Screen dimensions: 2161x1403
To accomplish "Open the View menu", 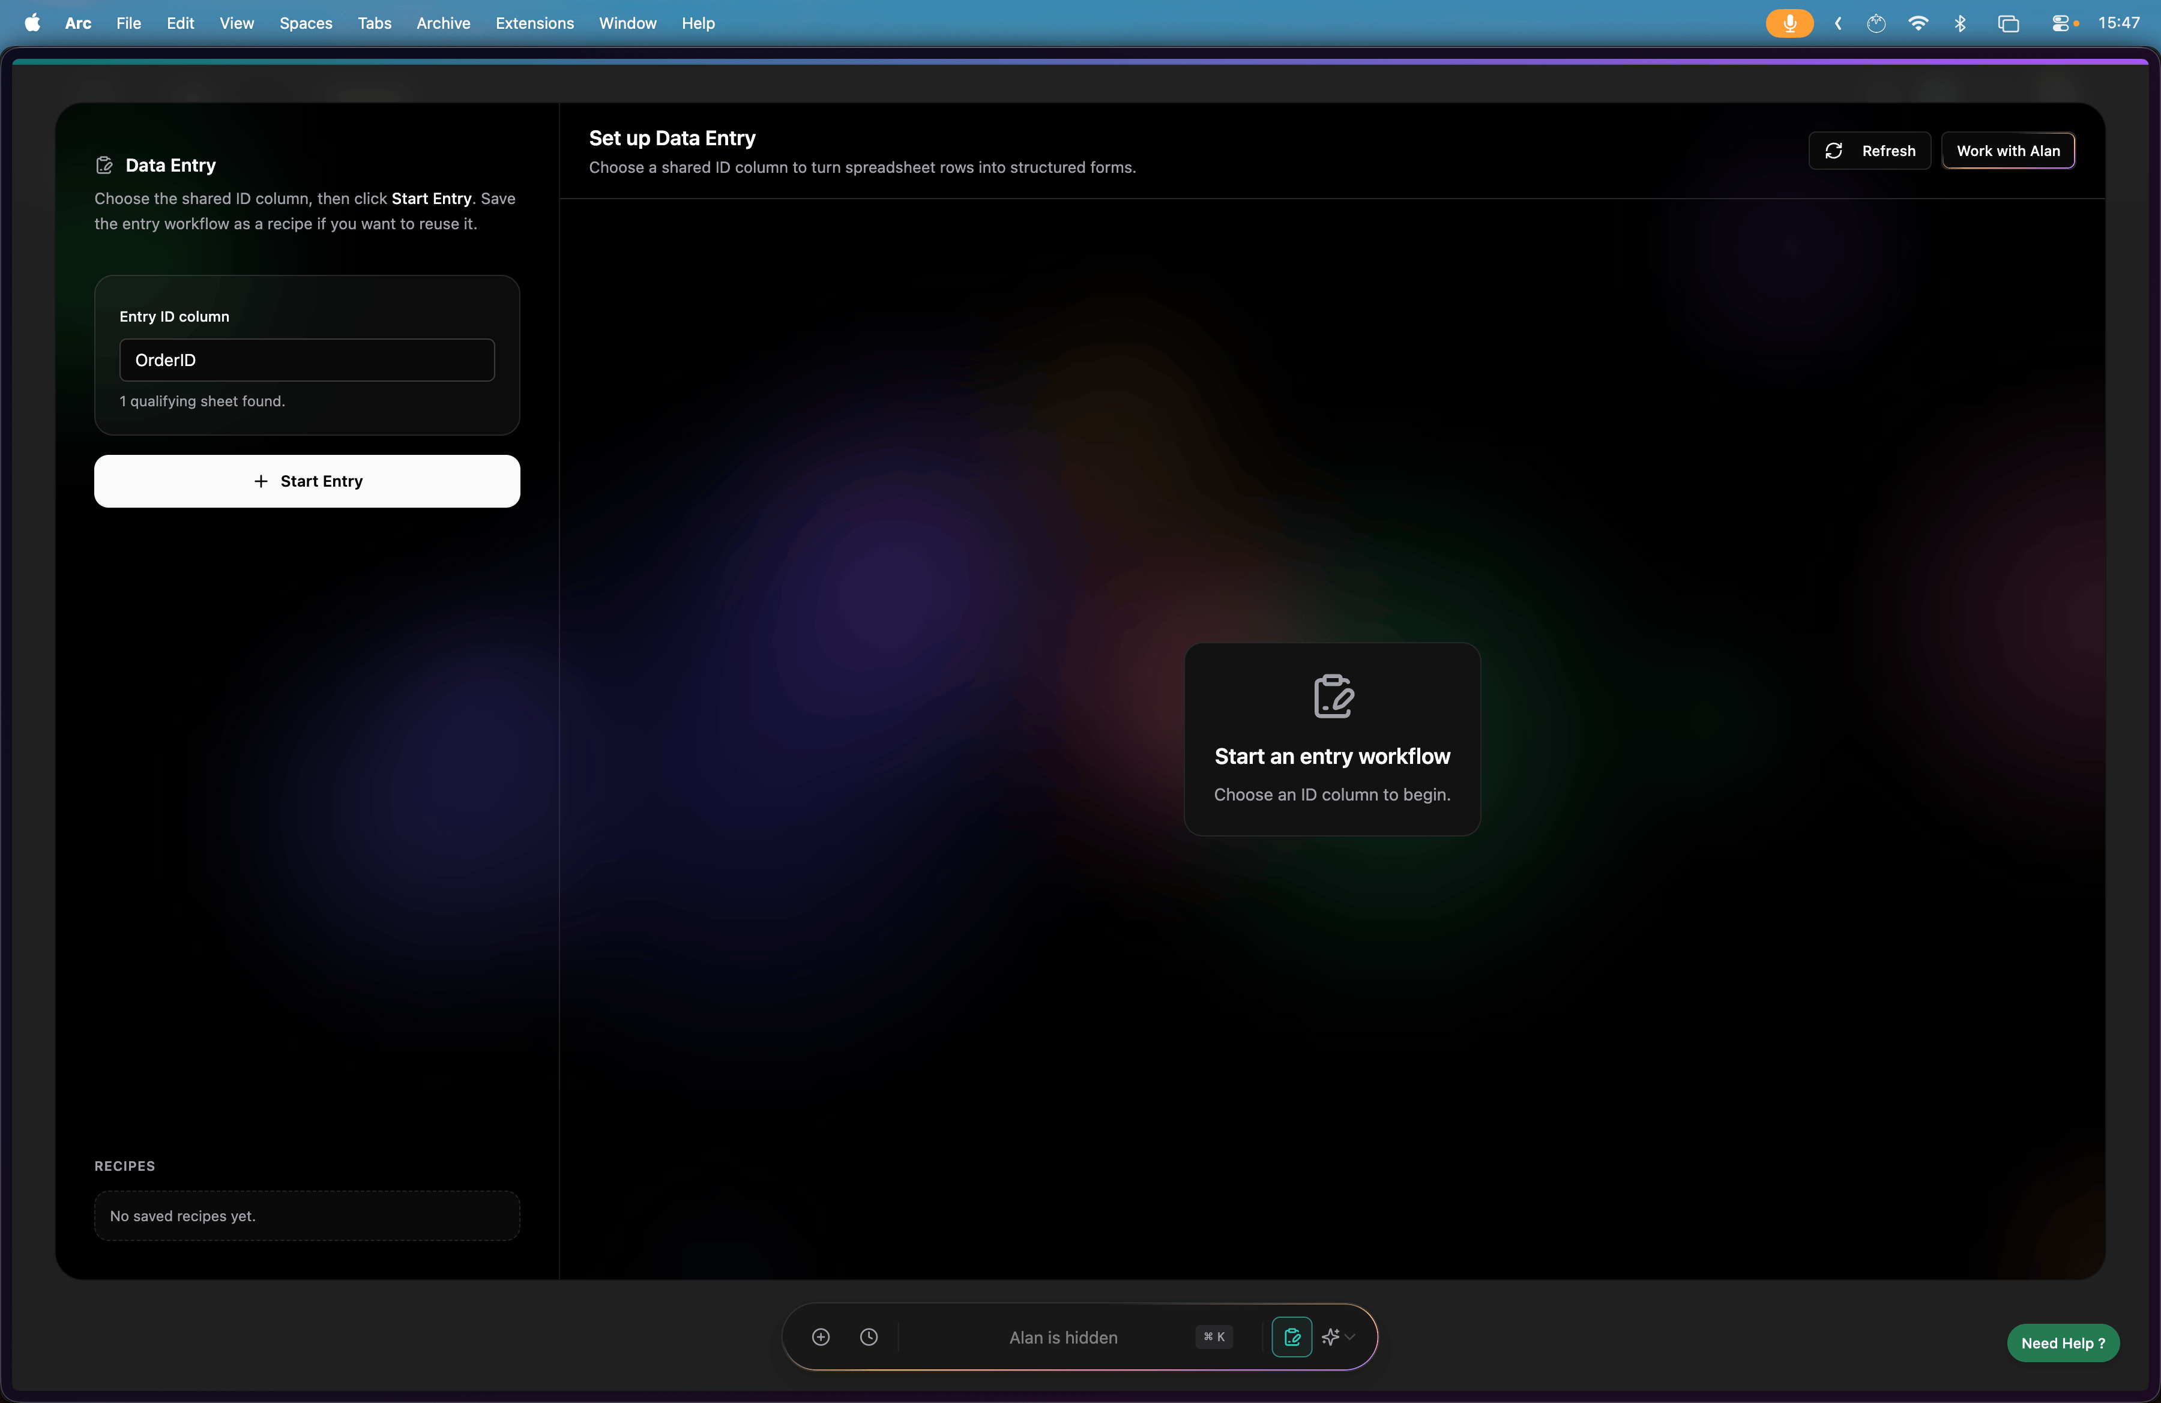I will (236, 23).
